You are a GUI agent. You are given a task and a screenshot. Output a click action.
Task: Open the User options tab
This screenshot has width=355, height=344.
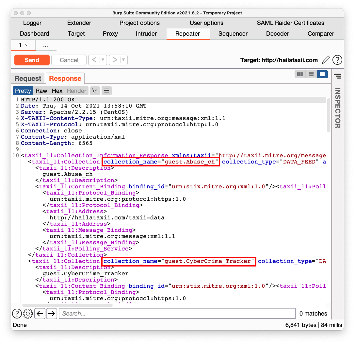pyautogui.click(x=206, y=23)
